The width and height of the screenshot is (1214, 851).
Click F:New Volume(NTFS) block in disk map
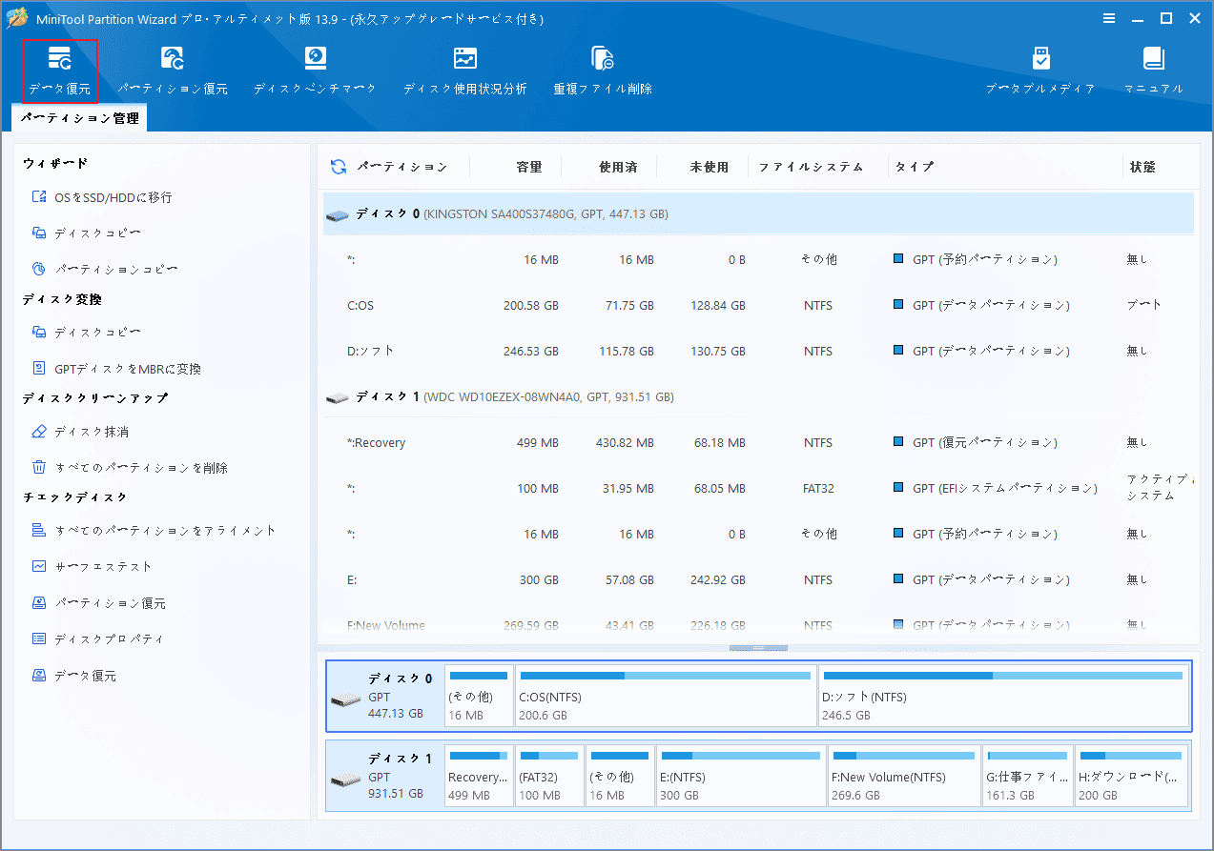(904, 776)
